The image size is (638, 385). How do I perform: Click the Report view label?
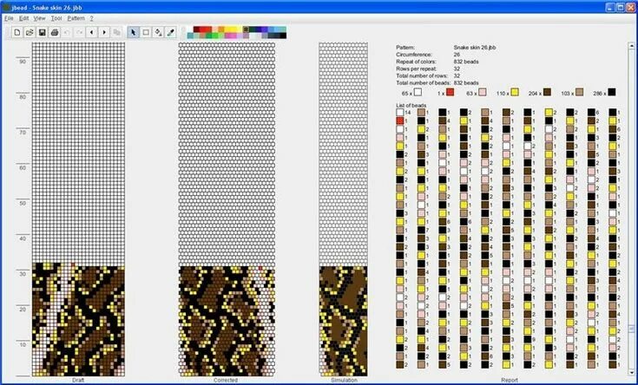(x=510, y=380)
